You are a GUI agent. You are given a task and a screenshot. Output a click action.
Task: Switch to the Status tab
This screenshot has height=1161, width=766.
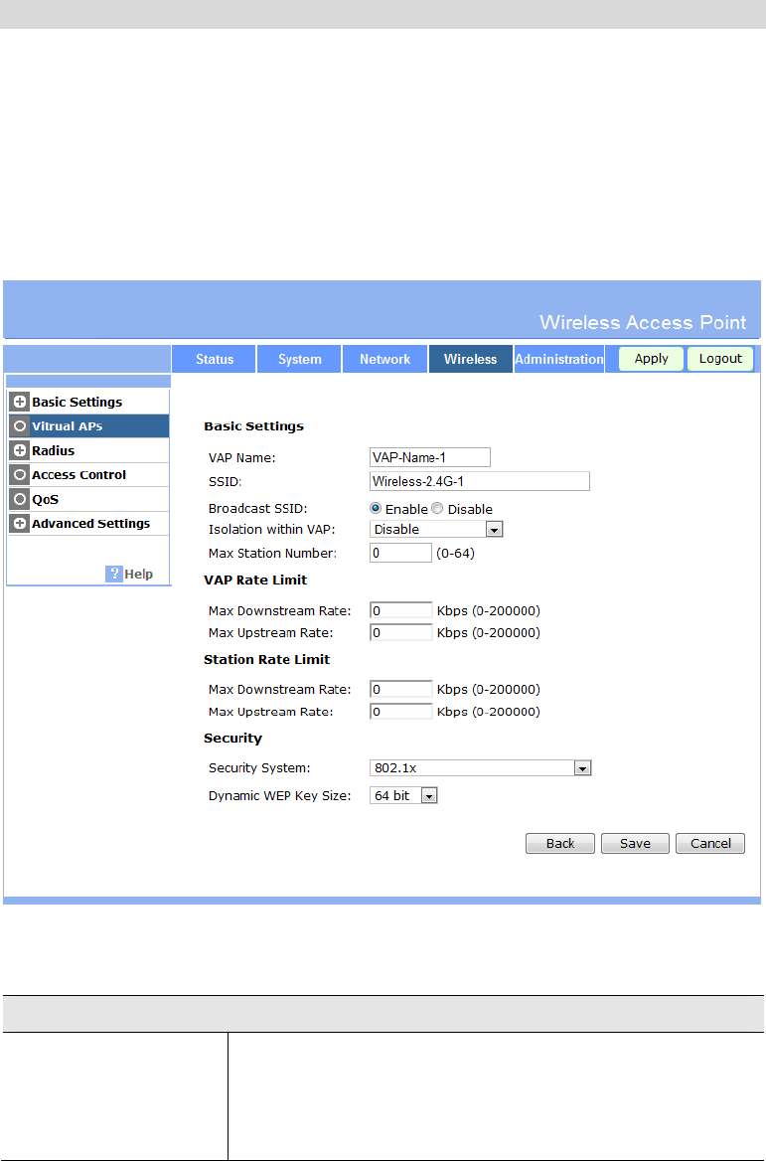215,359
